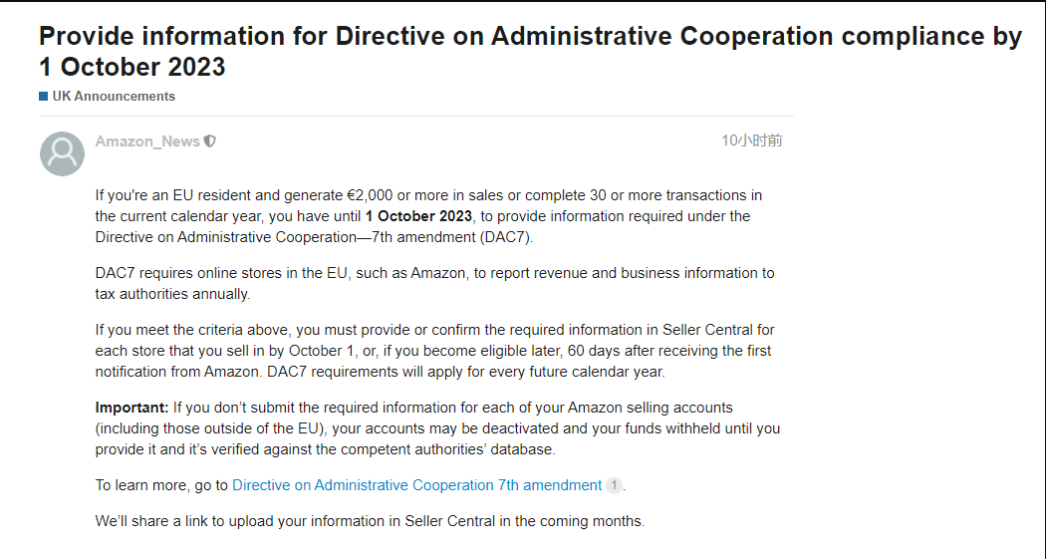
Task: Click the blue UK Announcements category square
Action: (x=44, y=96)
